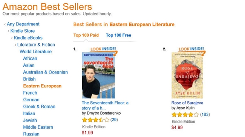
Task: Select the Top 100 Paid tab
Action: coord(86,35)
